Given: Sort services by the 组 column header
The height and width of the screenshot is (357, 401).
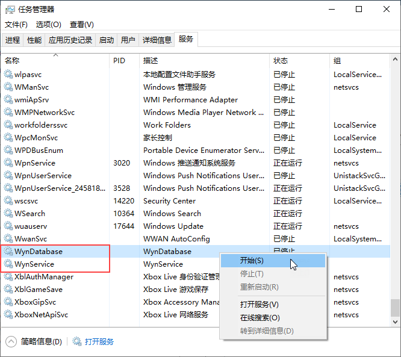Looking at the screenshot, I should pyautogui.click(x=359, y=61).
